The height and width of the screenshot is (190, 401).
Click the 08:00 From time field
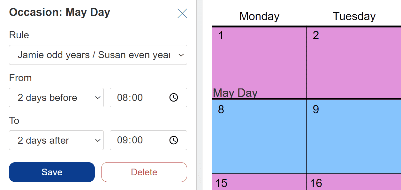pos(148,97)
